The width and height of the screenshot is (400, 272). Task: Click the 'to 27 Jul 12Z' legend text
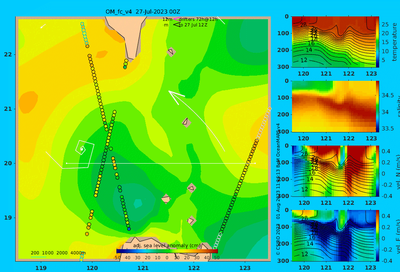click(x=193, y=25)
